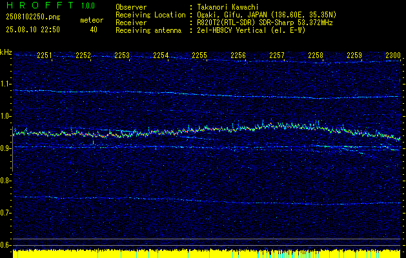This screenshot has width=406, height=258.
Task: Click time marker 2300
Action: click(x=393, y=55)
